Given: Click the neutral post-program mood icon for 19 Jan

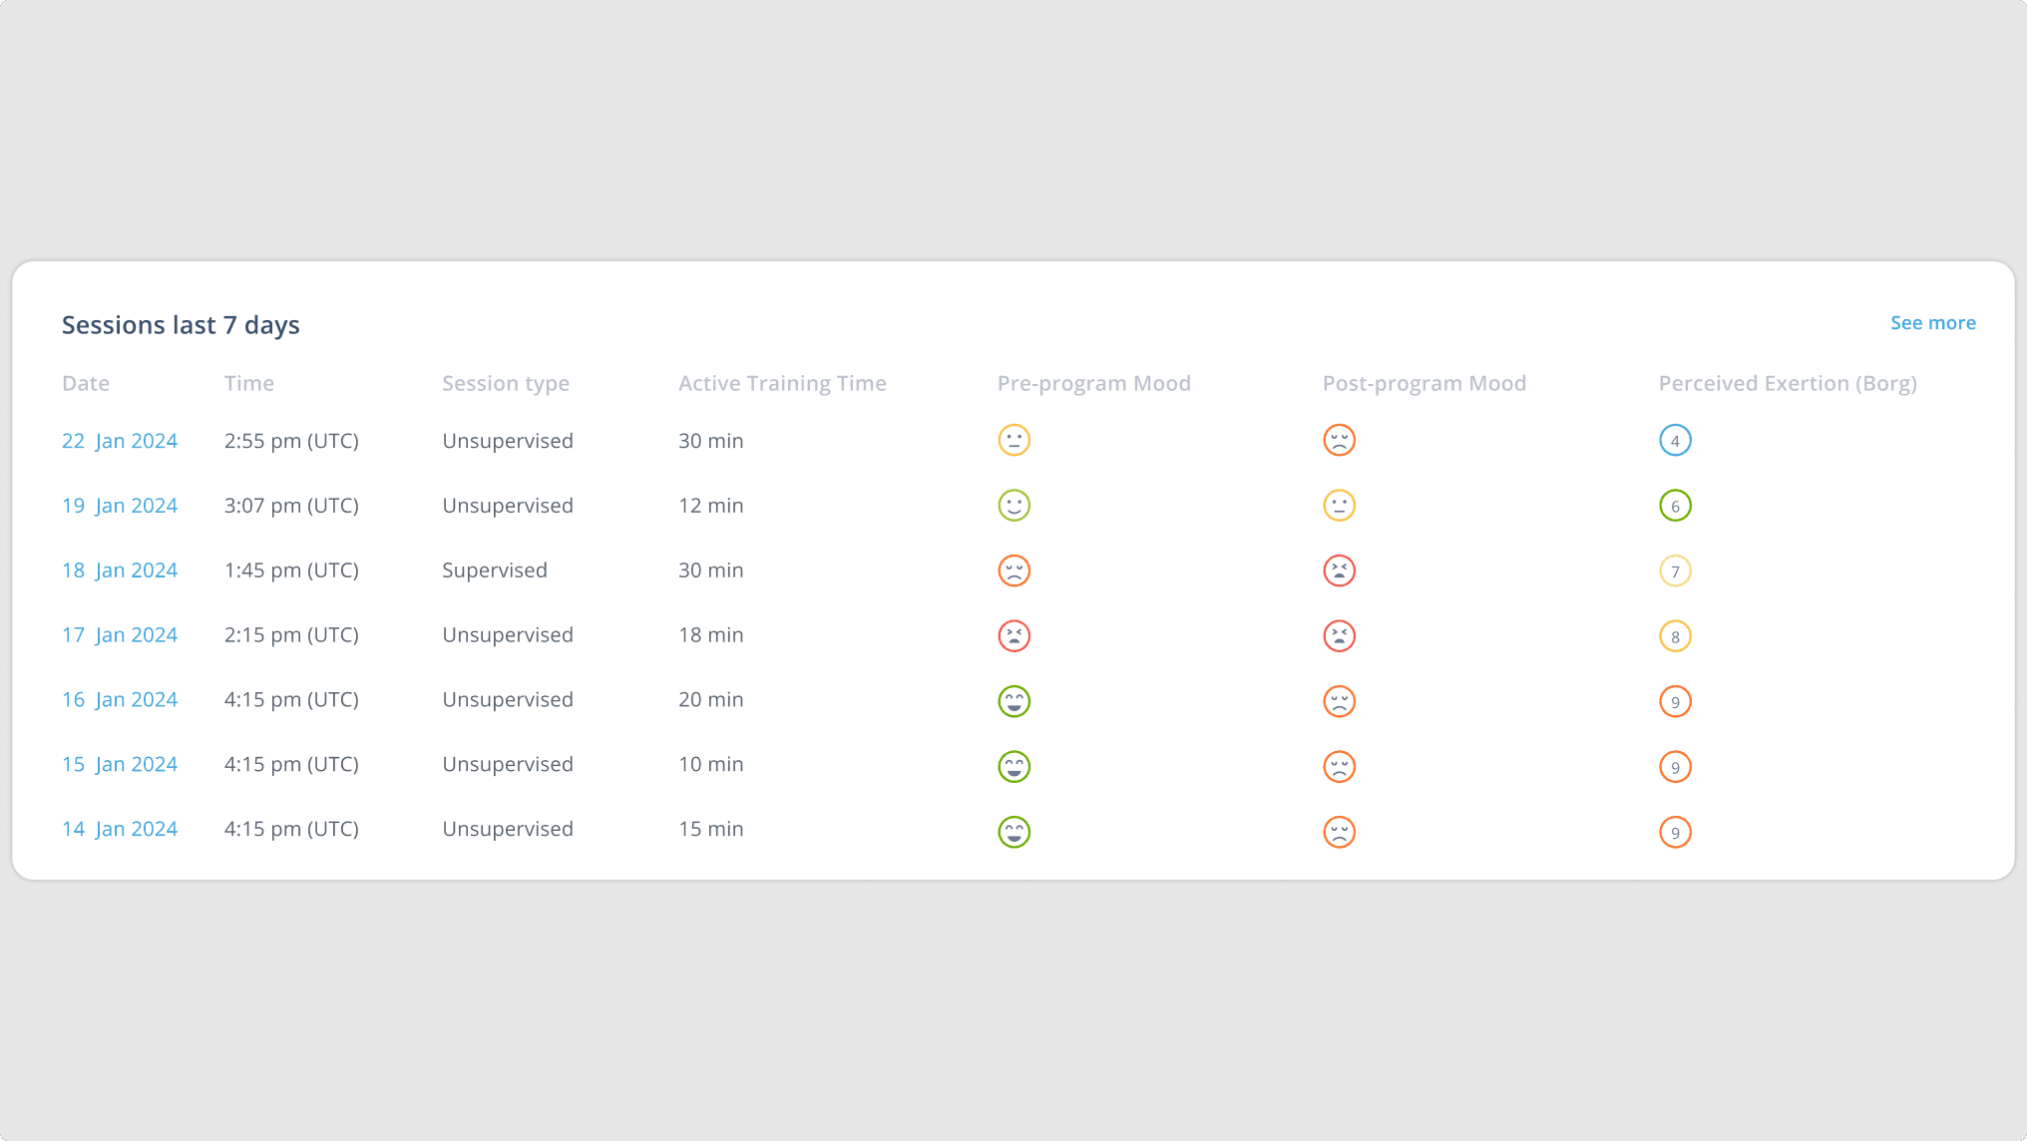Looking at the screenshot, I should click(1339, 506).
